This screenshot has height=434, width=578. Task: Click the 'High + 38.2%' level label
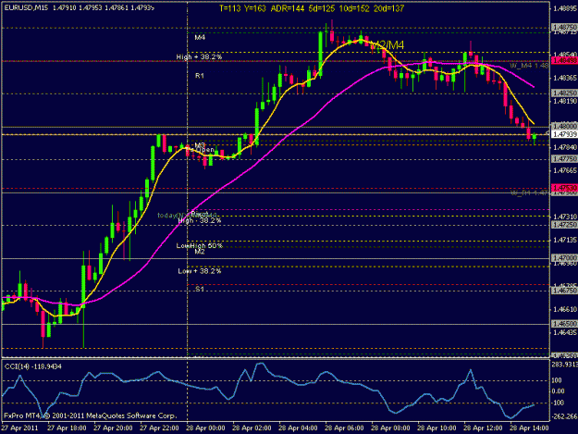click(199, 56)
